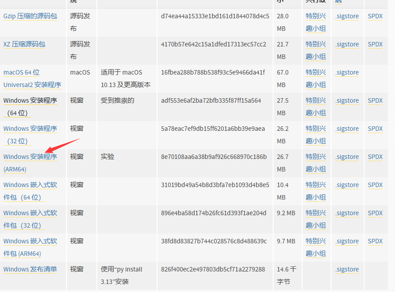This screenshot has width=395, height=292.
Task: Open 特别兴趣小组 link in 嵌入式软件包 32 位 row
Action: [x=316, y=219]
